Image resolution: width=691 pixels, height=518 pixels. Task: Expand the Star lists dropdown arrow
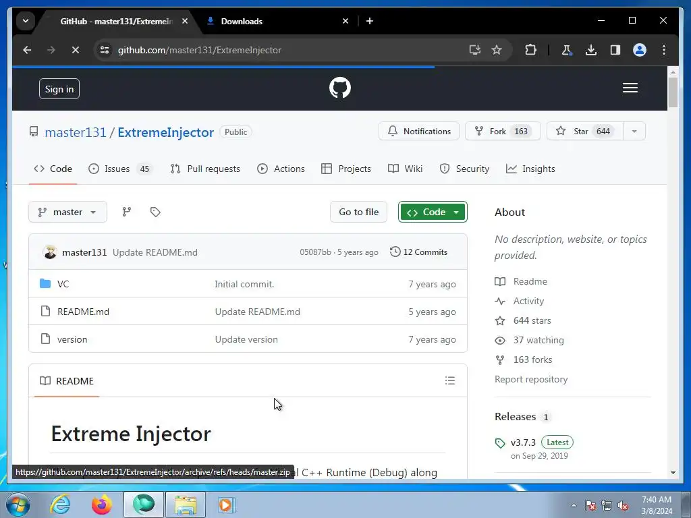coord(634,132)
